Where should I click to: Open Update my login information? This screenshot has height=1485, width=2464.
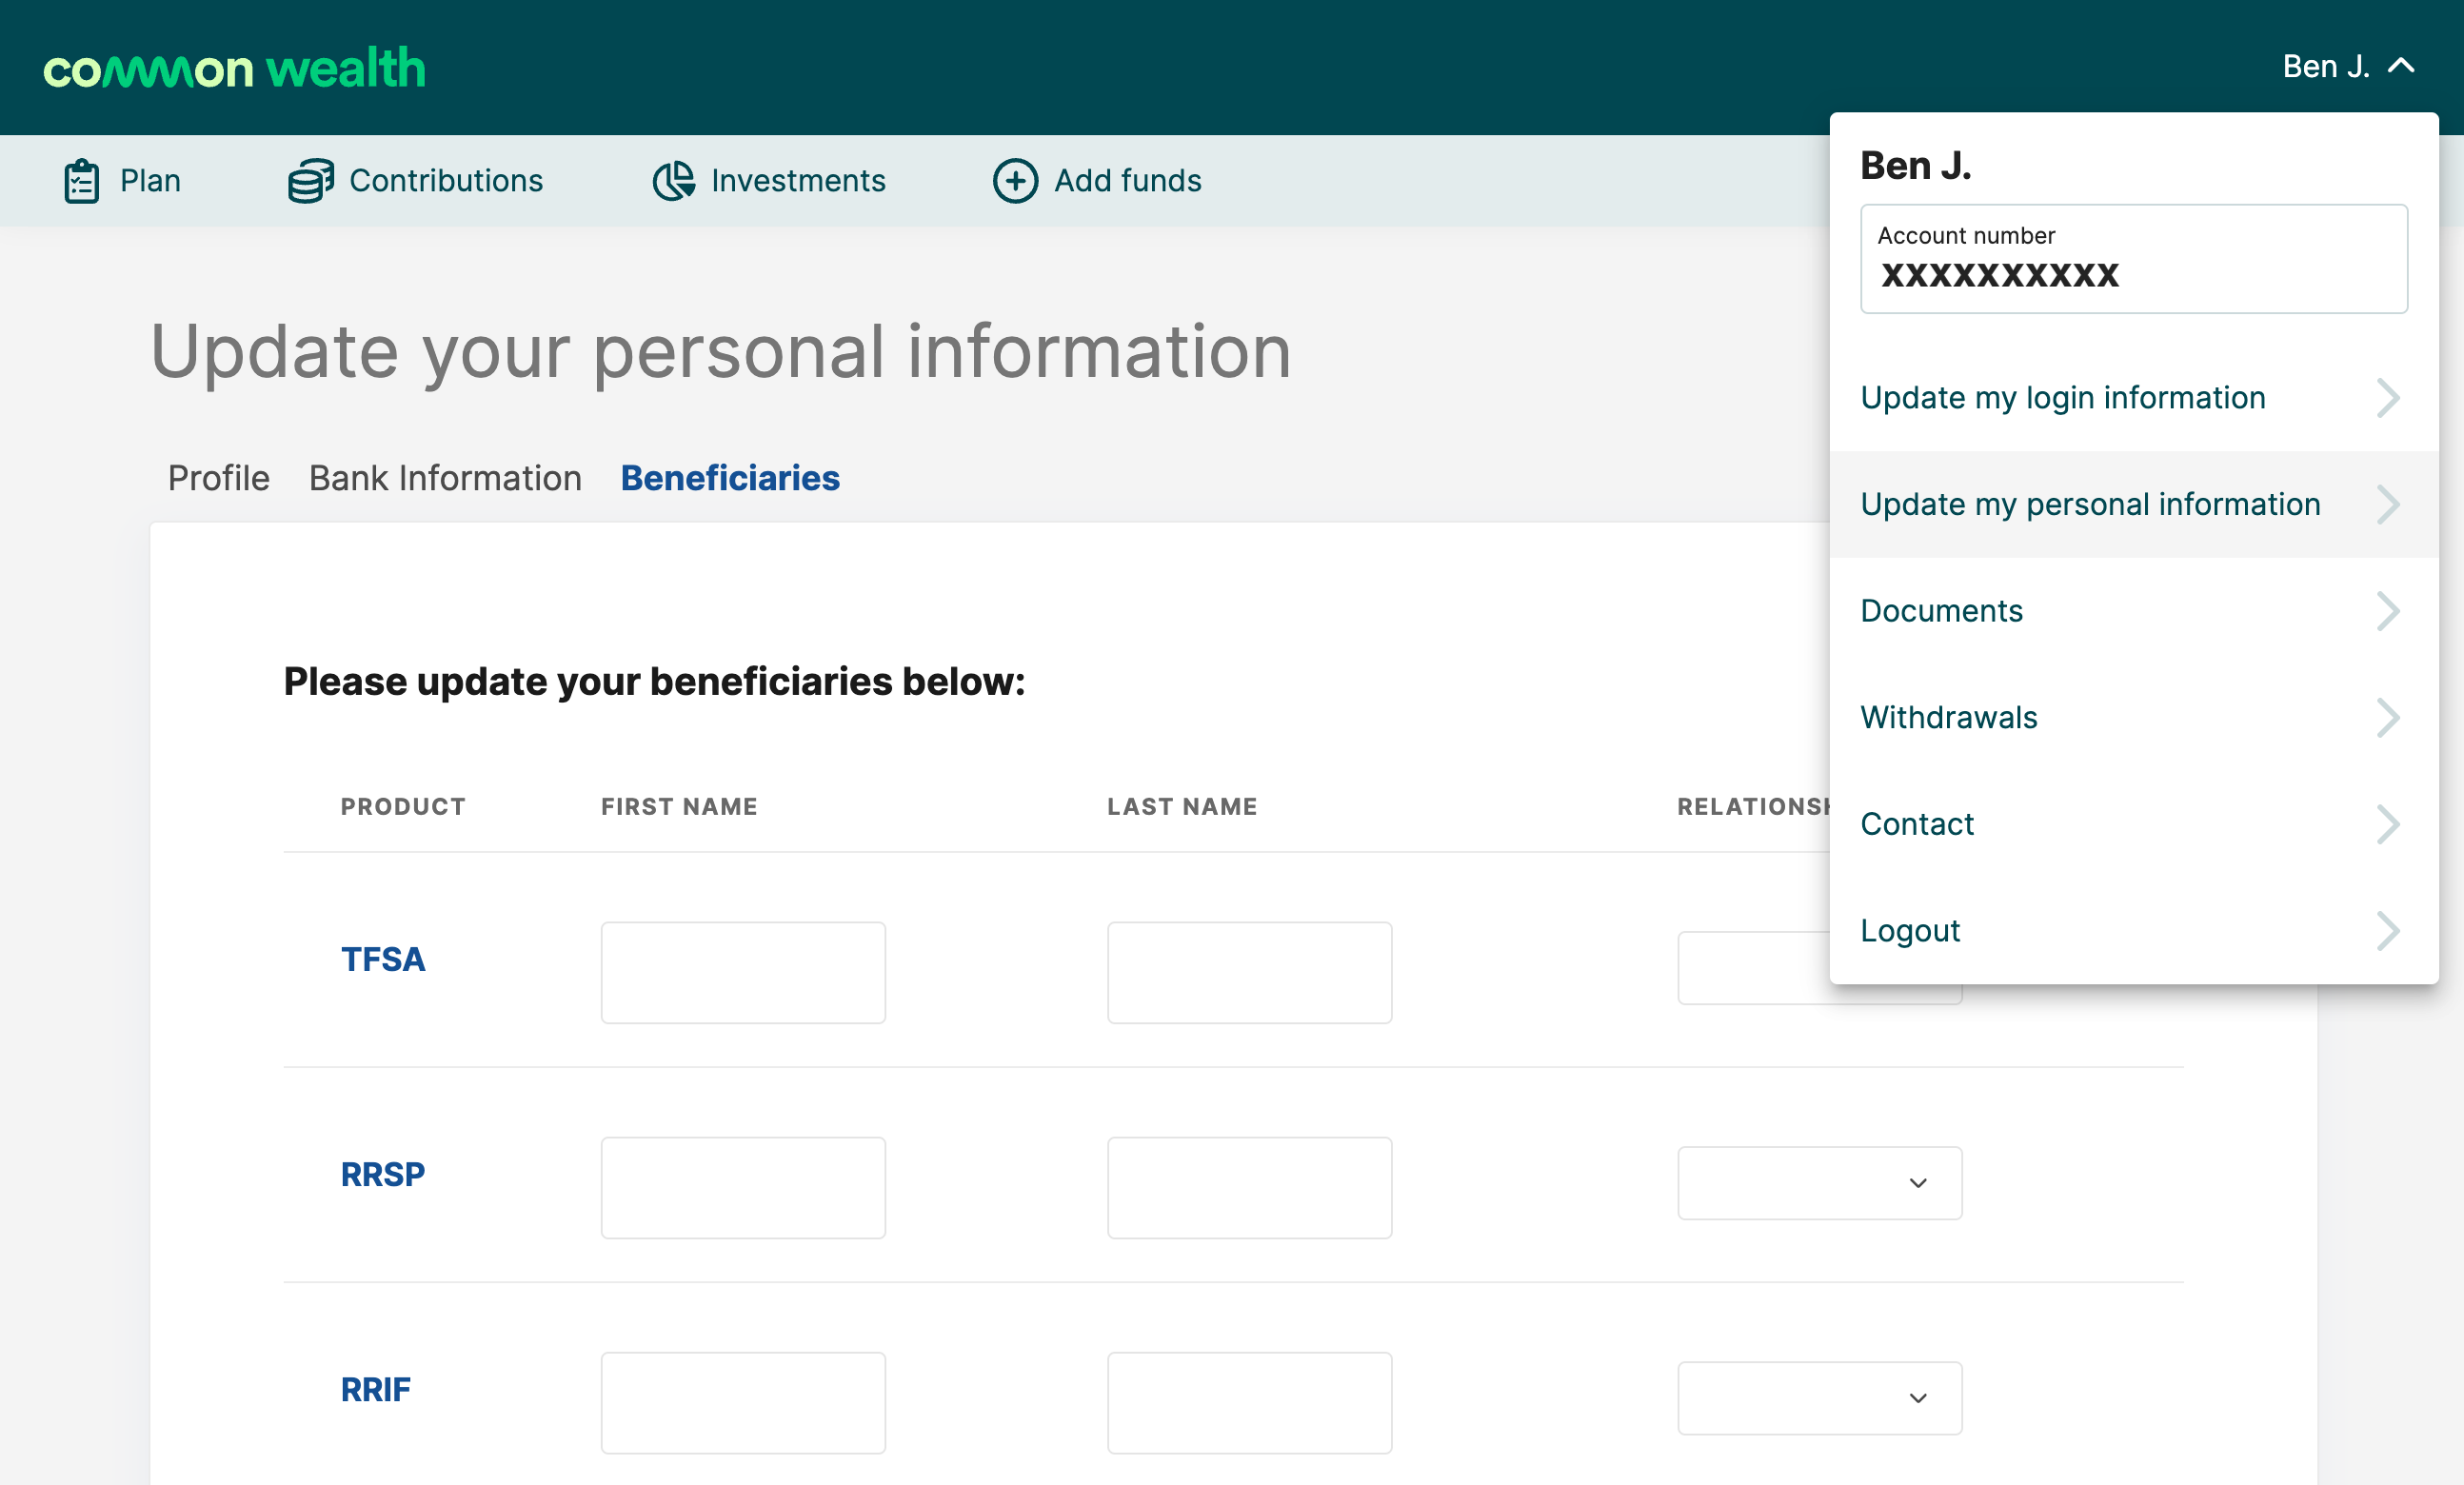(x=2133, y=398)
